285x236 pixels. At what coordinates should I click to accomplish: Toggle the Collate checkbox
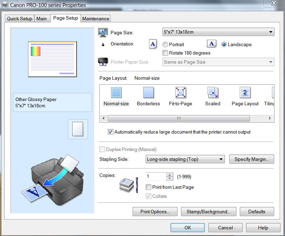tap(148, 196)
